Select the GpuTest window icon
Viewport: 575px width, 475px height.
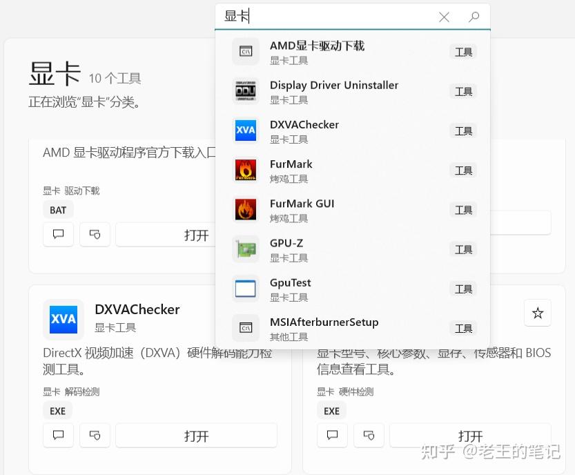[246, 289]
